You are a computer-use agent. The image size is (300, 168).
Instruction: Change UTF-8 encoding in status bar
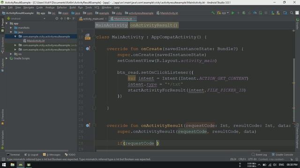[x=252, y=159]
